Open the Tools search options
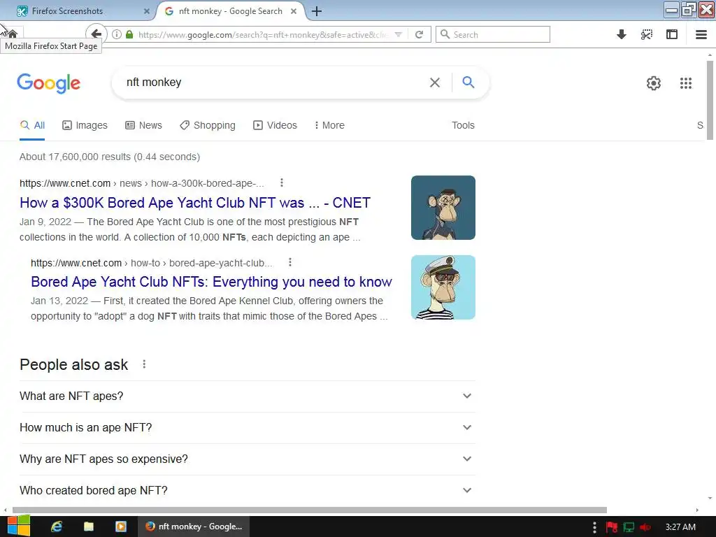Image resolution: width=716 pixels, height=537 pixels. pyautogui.click(x=463, y=125)
